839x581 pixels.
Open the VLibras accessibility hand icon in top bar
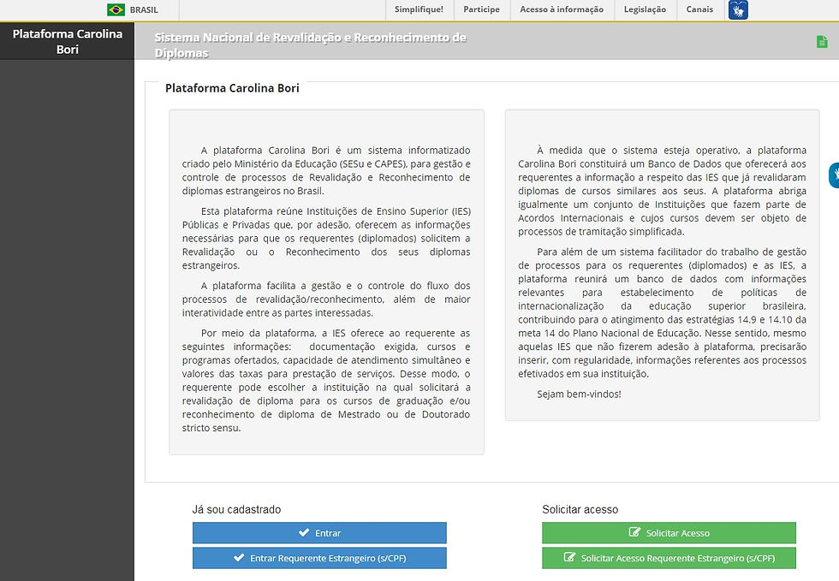point(738,9)
